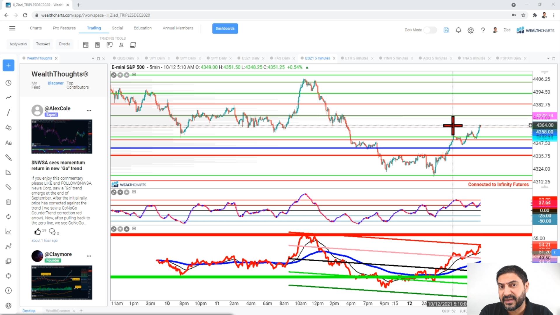Open the Social menu tab
The image size is (560, 315).
click(117, 28)
